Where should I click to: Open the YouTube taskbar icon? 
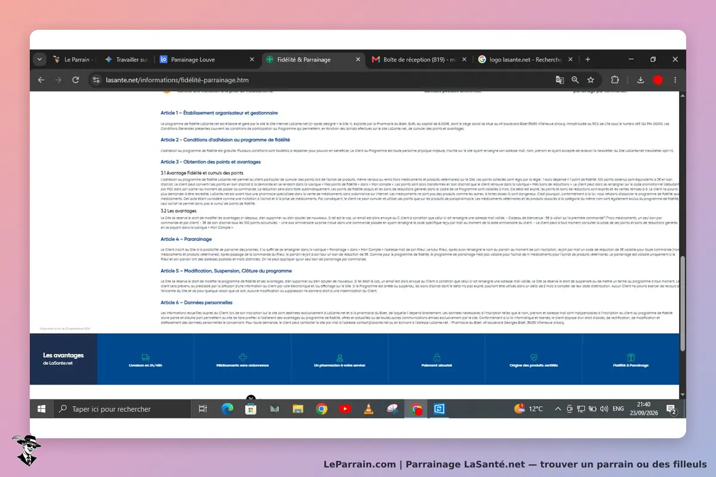[345, 409]
